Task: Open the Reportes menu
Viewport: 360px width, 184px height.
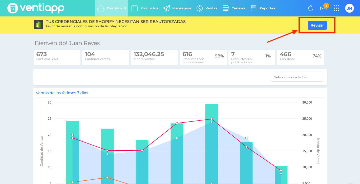Action: [x=263, y=8]
